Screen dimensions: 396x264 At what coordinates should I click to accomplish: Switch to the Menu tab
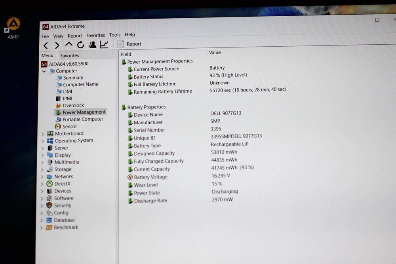coord(48,55)
